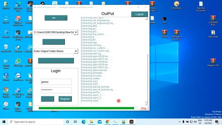The image size is (222, 125).
Task: Open Task View on taskbar
Action: point(75,122)
